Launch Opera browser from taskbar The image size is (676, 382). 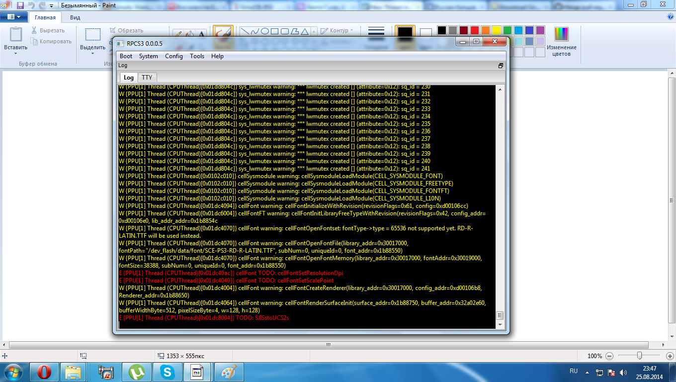44,372
